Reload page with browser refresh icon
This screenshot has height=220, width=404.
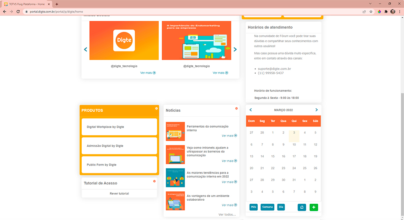[x=18, y=12]
